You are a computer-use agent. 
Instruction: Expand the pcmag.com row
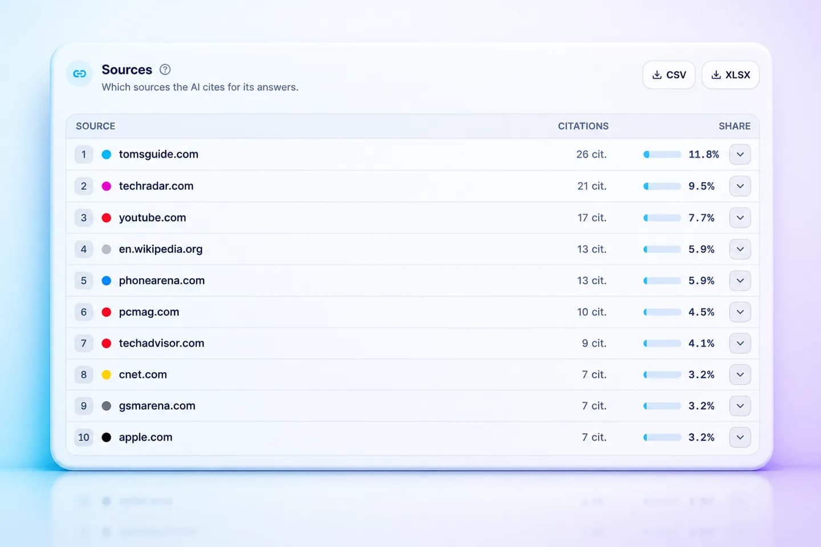pyautogui.click(x=740, y=312)
